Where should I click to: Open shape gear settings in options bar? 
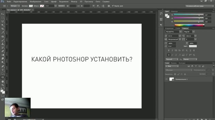pos(109,6)
